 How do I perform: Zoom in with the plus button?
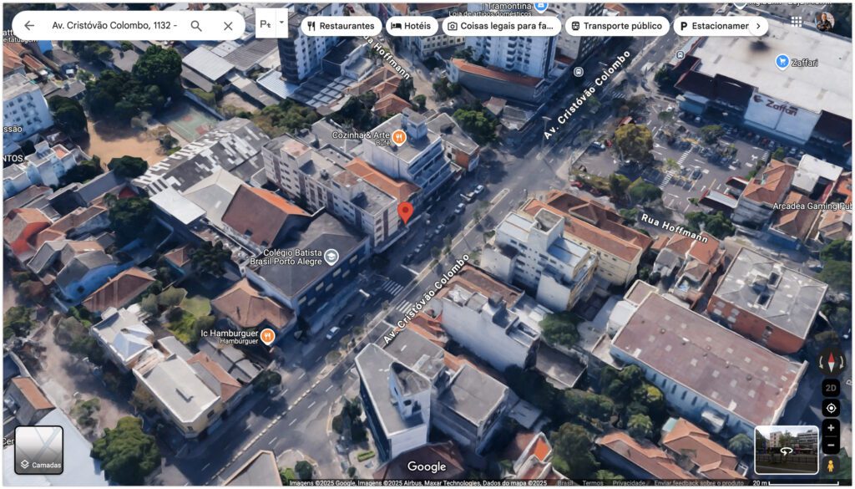(x=831, y=429)
